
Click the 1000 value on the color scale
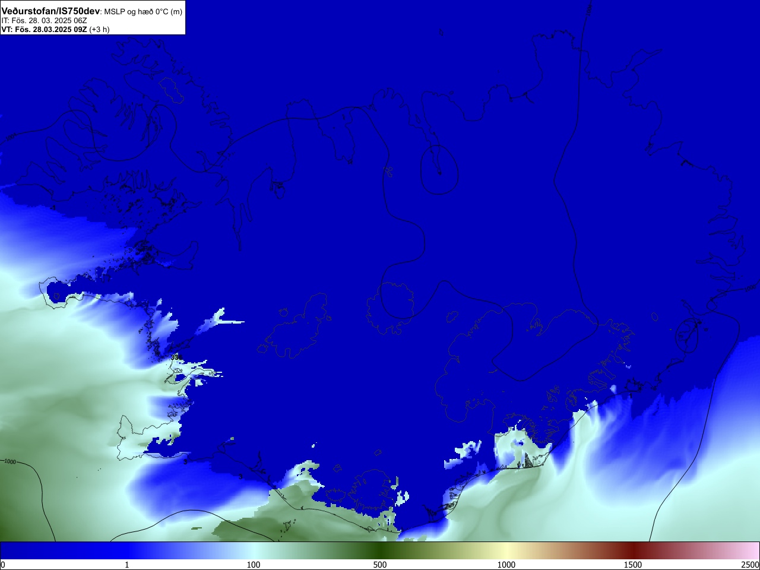click(506, 565)
